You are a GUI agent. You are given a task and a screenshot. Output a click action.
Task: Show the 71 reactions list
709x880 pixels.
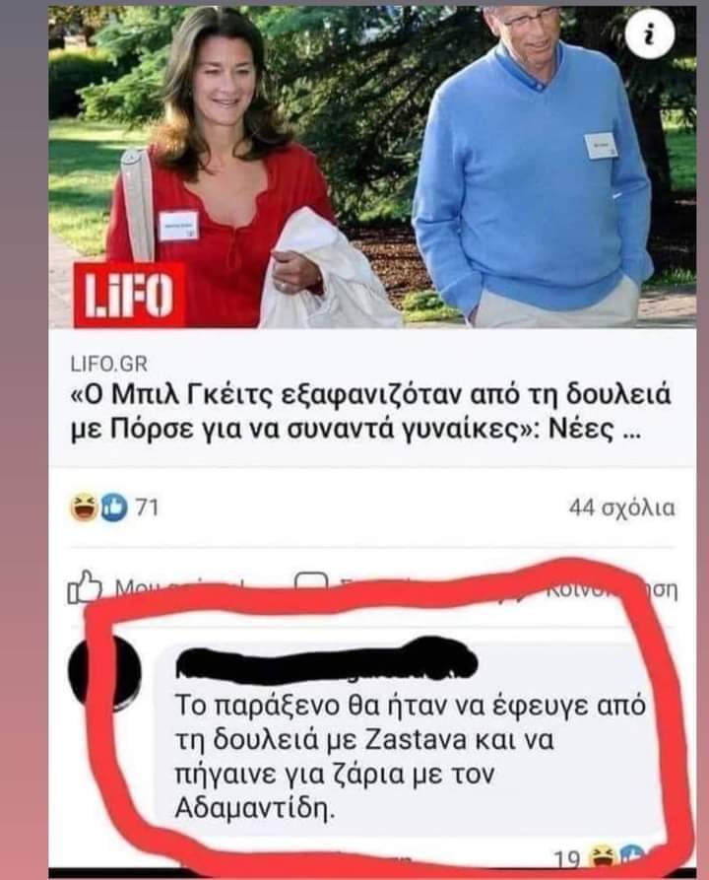[147, 508]
